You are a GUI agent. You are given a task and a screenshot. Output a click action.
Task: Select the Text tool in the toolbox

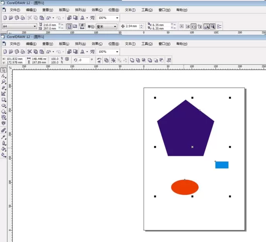pos(3,123)
